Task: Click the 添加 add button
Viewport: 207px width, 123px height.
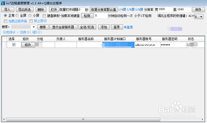Action: [104, 27]
